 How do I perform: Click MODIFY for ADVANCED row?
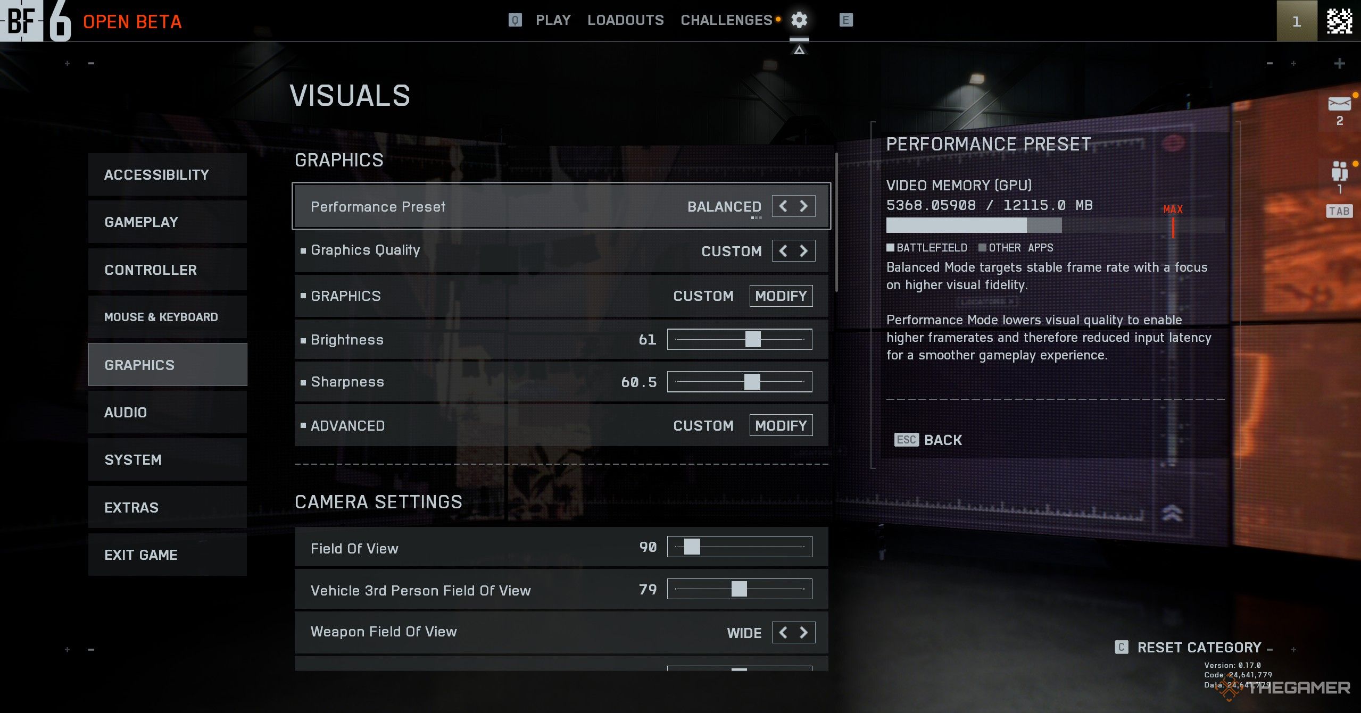point(781,425)
